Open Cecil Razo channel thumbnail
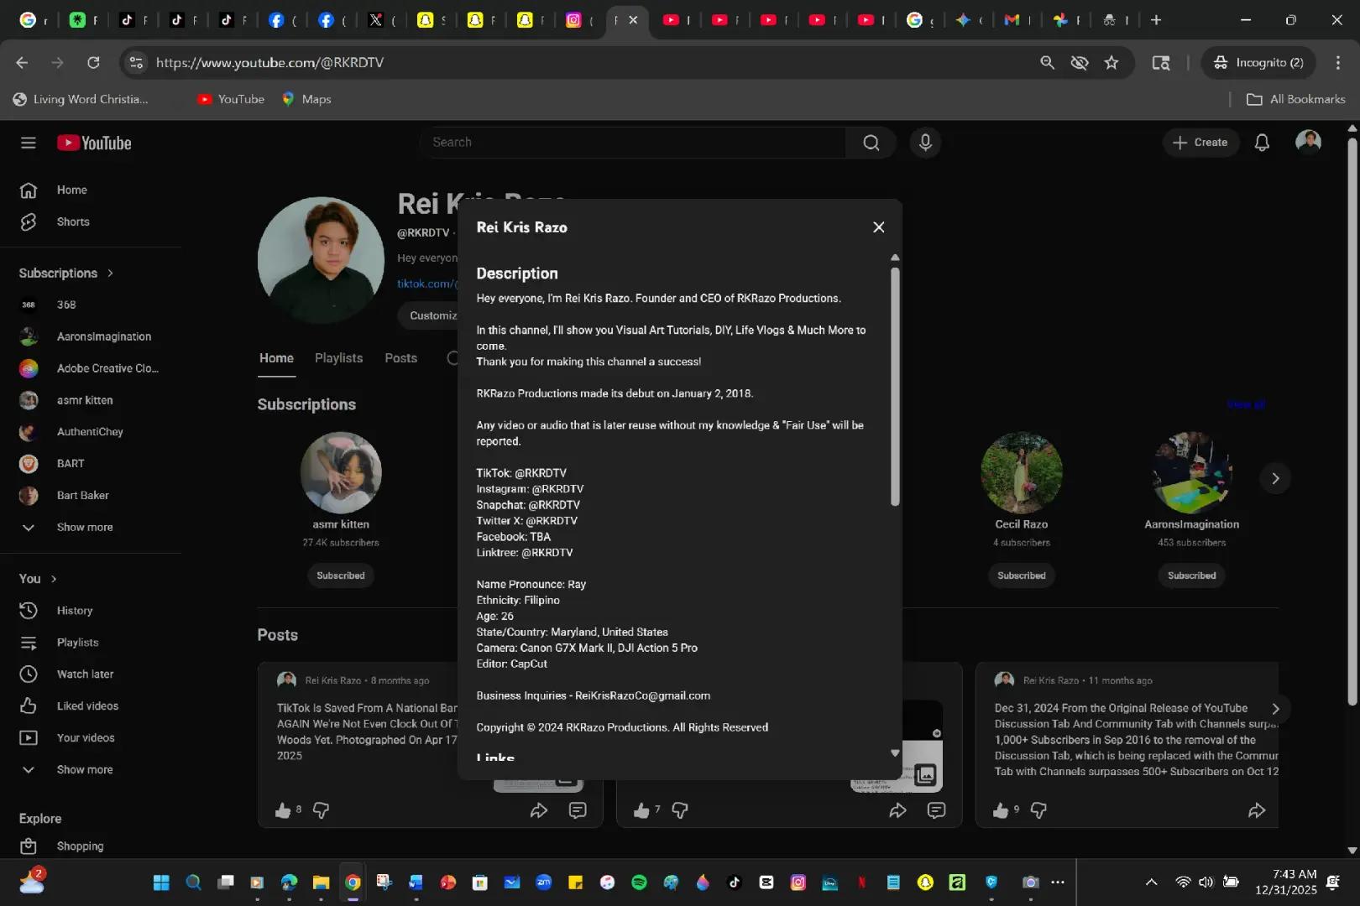The image size is (1360, 906). (x=1022, y=473)
